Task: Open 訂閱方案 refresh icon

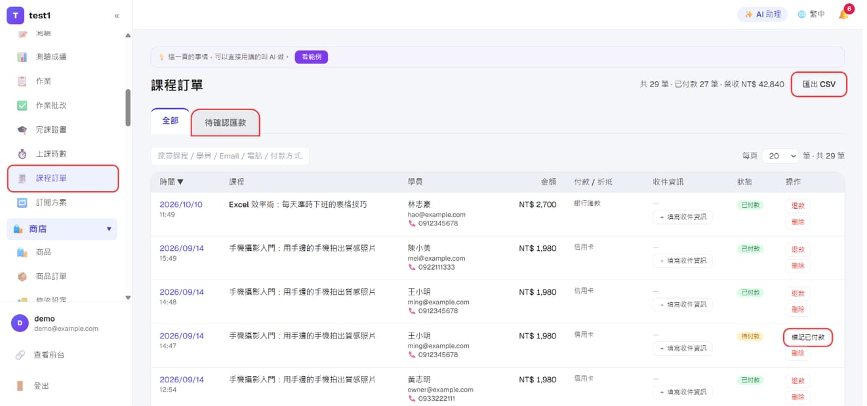Action: (x=22, y=202)
